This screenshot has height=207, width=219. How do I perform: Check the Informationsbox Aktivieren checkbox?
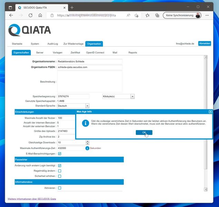[x=60, y=188]
